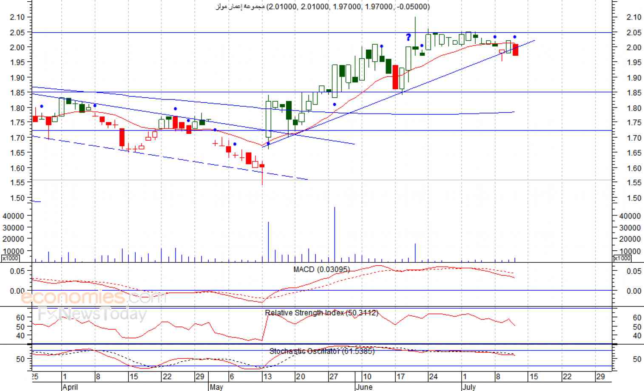Screen dimensions: 644x391
Task: Click 1.50 on the left price axis
Action: tap(17, 198)
